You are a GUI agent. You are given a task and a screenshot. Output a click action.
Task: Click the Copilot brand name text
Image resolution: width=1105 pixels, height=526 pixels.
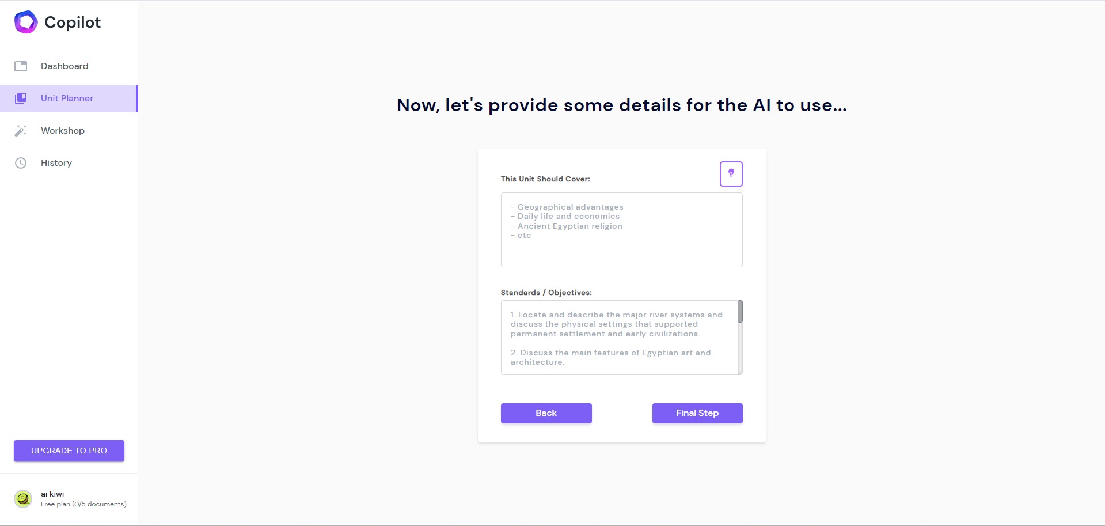coord(73,22)
